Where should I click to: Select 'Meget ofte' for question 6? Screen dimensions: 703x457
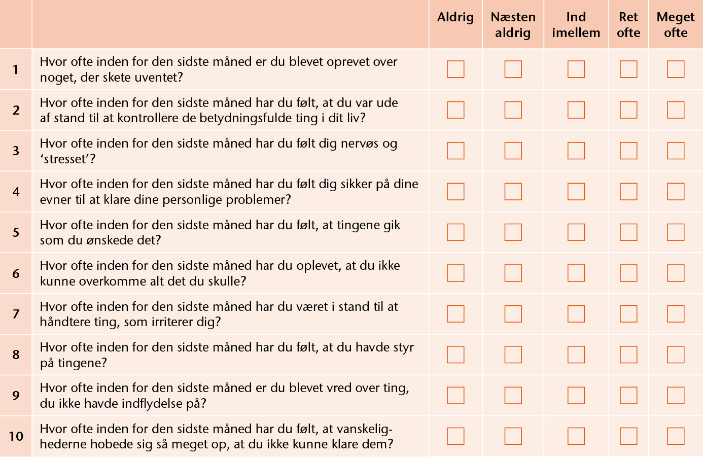(x=676, y=273)
